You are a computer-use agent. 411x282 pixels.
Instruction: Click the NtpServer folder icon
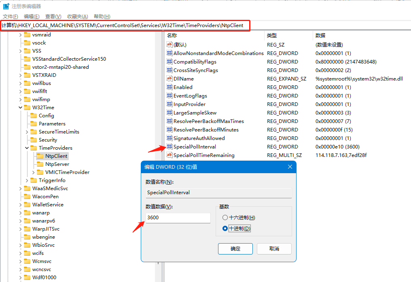[40, 164]
